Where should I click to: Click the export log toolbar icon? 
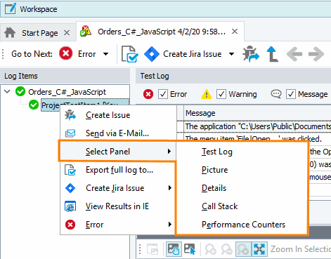(129, 54)
